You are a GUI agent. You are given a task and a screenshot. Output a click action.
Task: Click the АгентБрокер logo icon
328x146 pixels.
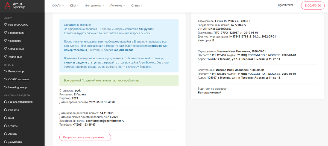pyautogui.click(x=7, y=6)
